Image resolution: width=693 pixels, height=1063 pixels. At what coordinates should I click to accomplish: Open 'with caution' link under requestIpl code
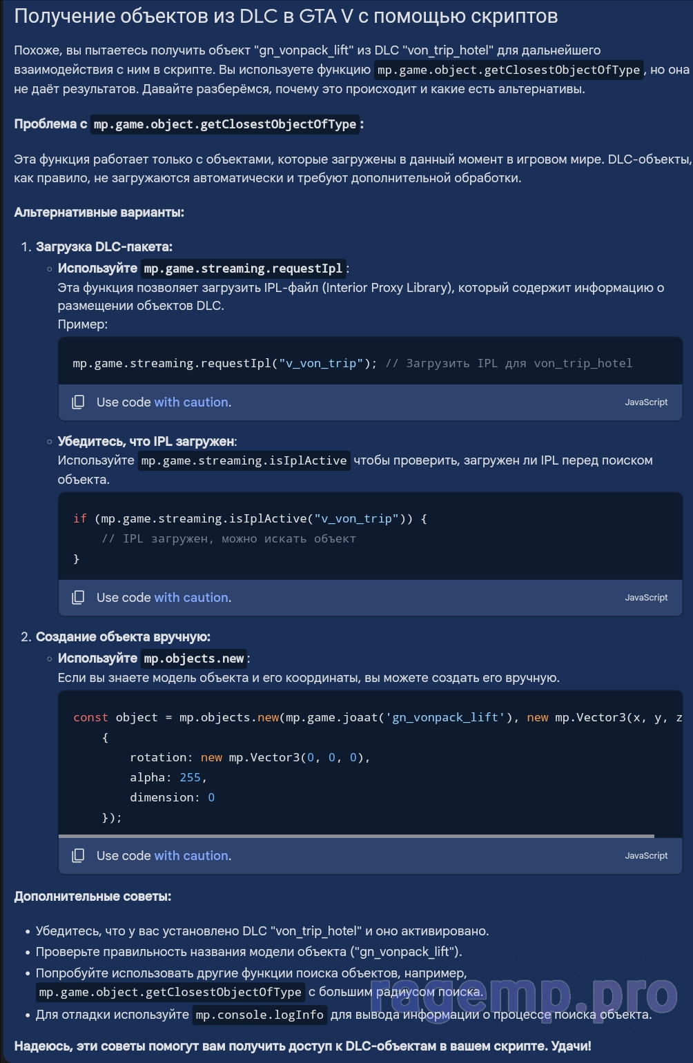(x=193, y=402)
